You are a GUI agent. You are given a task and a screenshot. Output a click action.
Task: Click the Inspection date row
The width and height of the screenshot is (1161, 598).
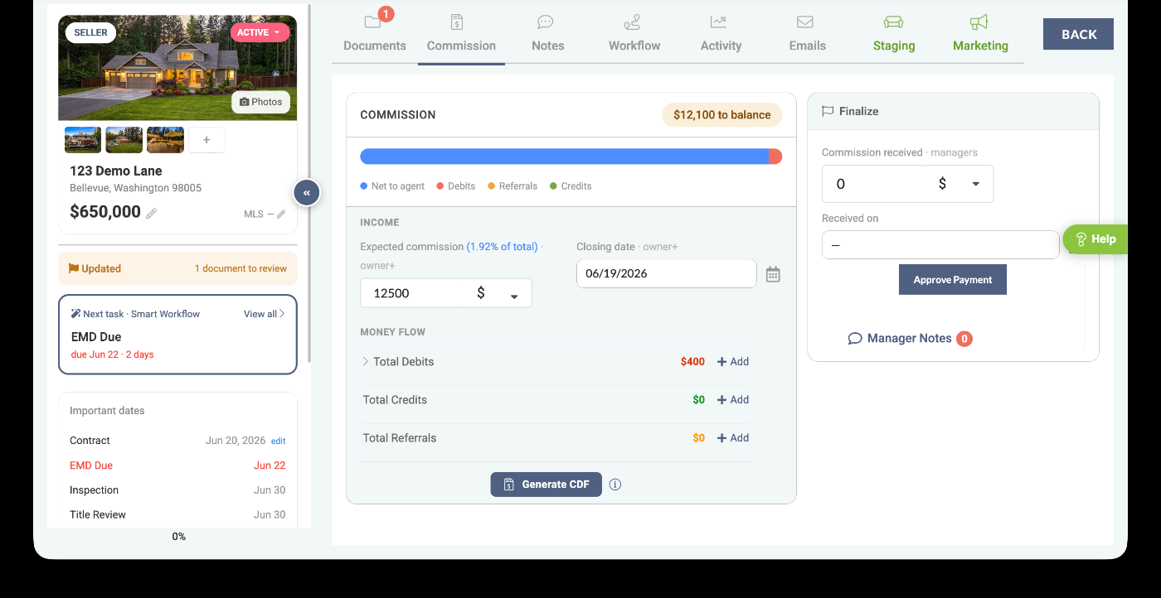(x=177, y=490)
